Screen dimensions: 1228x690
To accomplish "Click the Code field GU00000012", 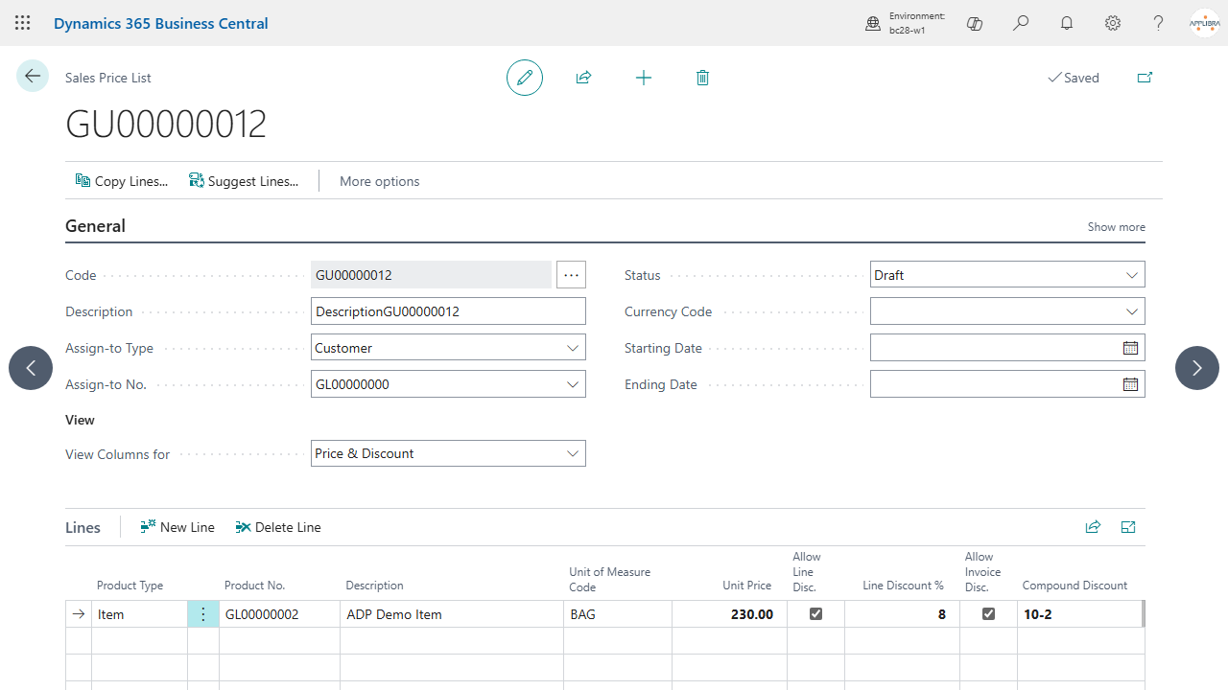I will coord(432,275).
